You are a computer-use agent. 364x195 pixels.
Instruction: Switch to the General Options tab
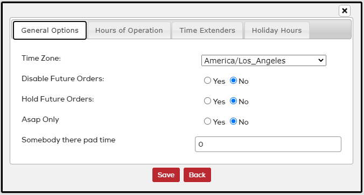click(x=50, y=30)
